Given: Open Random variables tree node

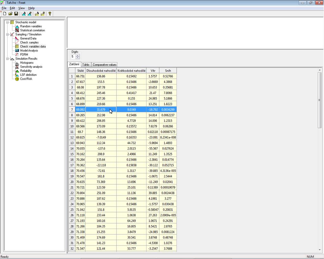Looking at the screenshot, I should point(31,26).
